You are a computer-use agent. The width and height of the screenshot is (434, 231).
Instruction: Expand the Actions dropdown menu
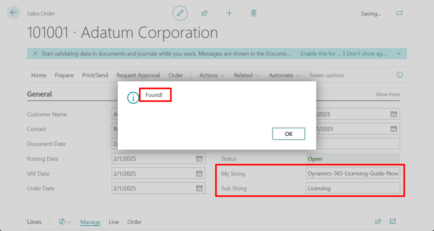211,75
